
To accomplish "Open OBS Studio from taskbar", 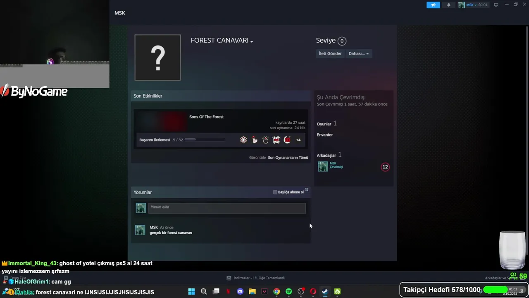I will pyautogui.click(x=301, y=291).
